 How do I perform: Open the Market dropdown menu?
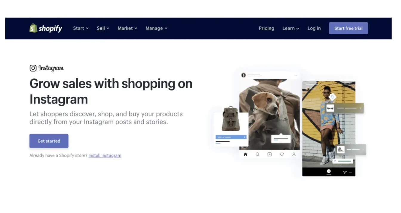[x=127, y=28]
